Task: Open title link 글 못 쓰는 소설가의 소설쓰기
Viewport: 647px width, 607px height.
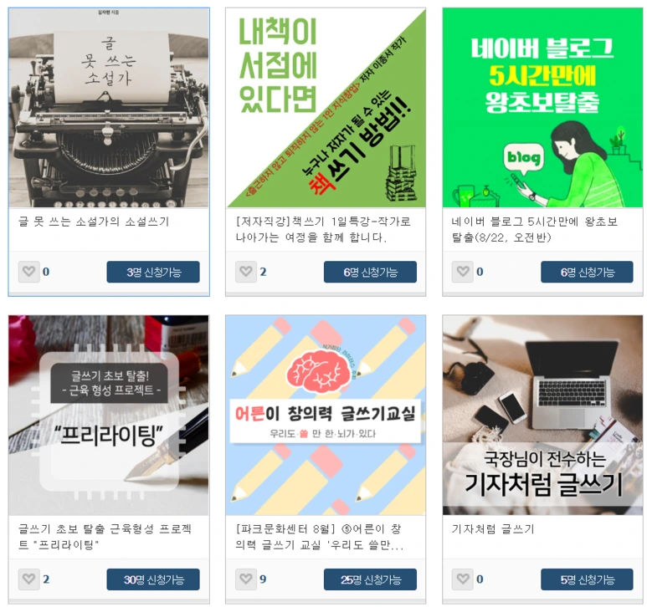Action: click(94, 222)
